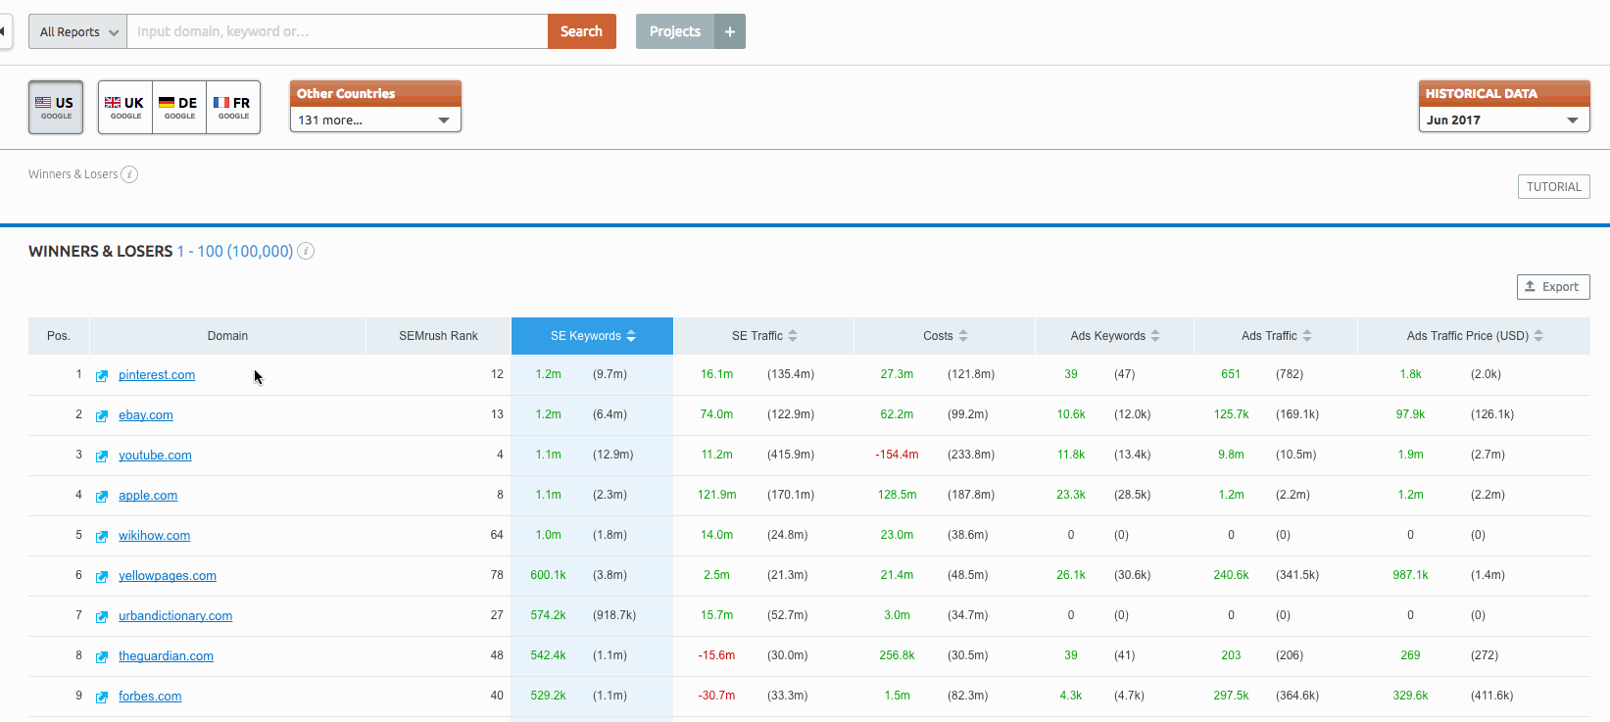
Task: Click the Export button
Action: click(1553, 286)
